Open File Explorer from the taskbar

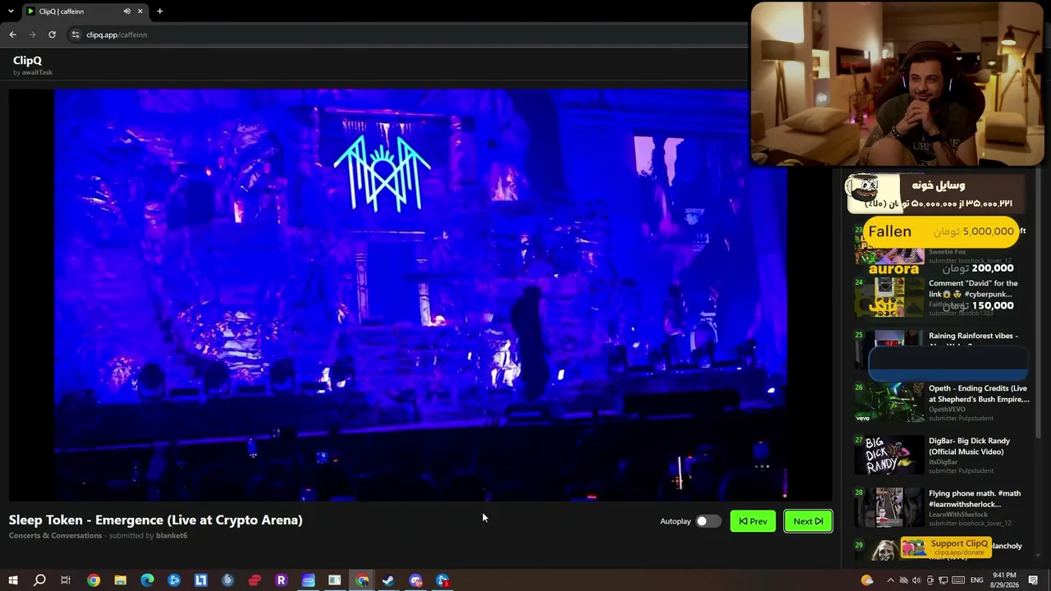pos(120,580)
